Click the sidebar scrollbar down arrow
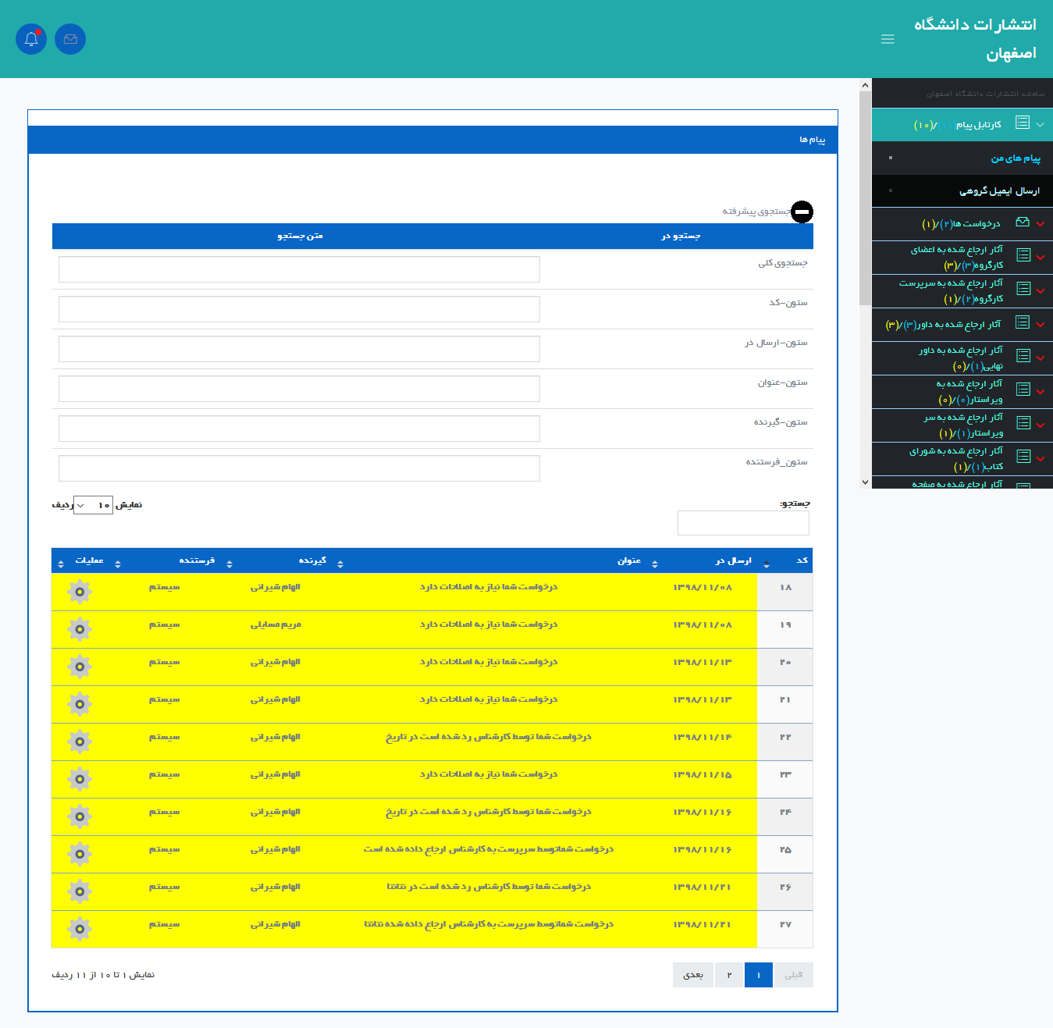Image resolution: width=1053 pixels, height=1028 pixels. 865,482
